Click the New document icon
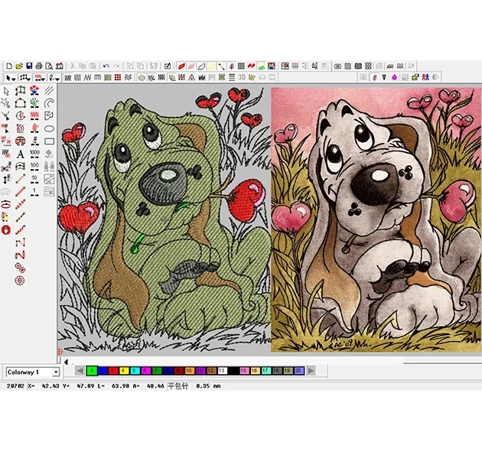The image size is (482, 452). click(7, 67)
